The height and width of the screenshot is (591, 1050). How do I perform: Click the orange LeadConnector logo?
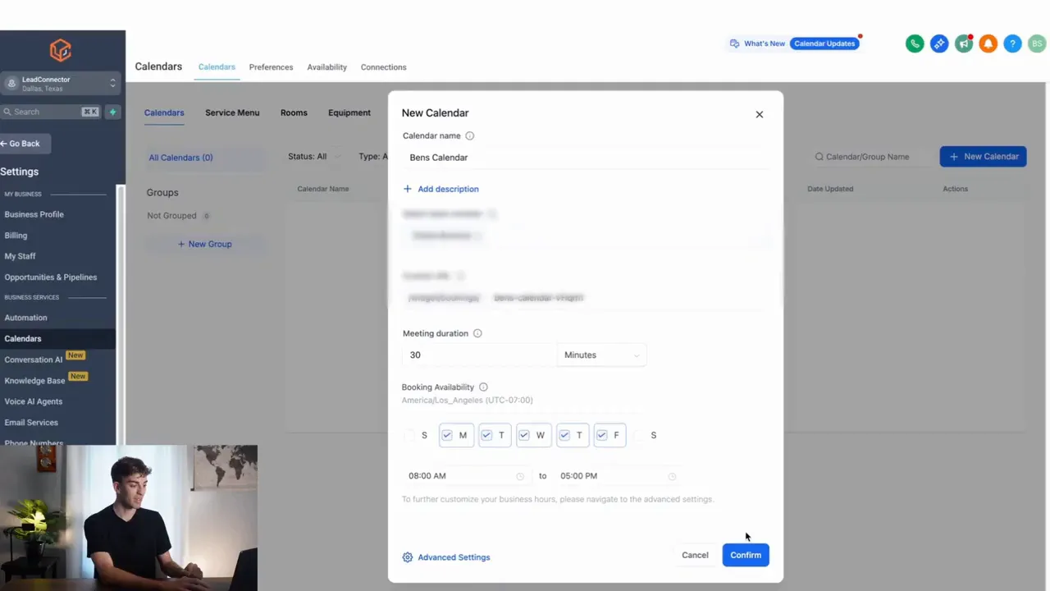(61, 51)
